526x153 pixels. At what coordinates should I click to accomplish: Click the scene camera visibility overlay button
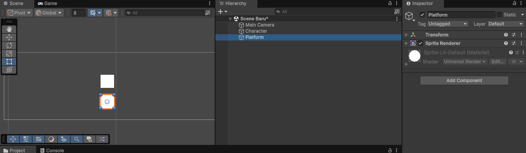[x=89, y=139]
